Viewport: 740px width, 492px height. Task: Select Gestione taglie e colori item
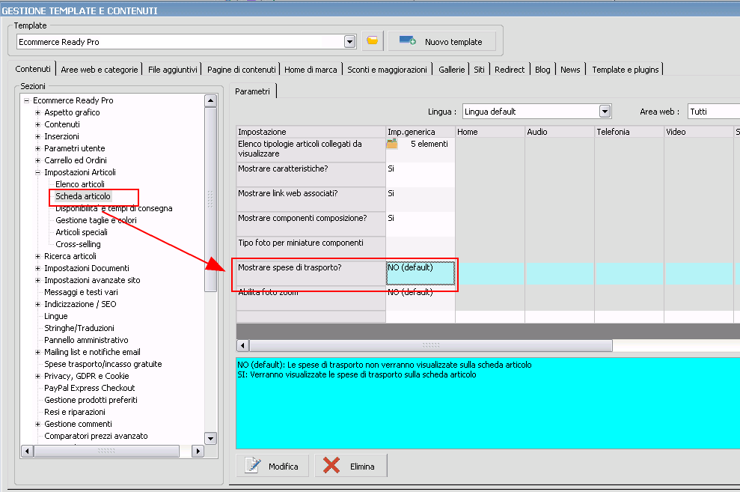pyautogui.click(x=96, y=220)
